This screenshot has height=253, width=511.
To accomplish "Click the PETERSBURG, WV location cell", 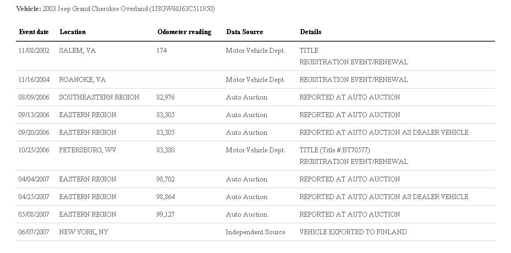I will [x=87, y=150].
